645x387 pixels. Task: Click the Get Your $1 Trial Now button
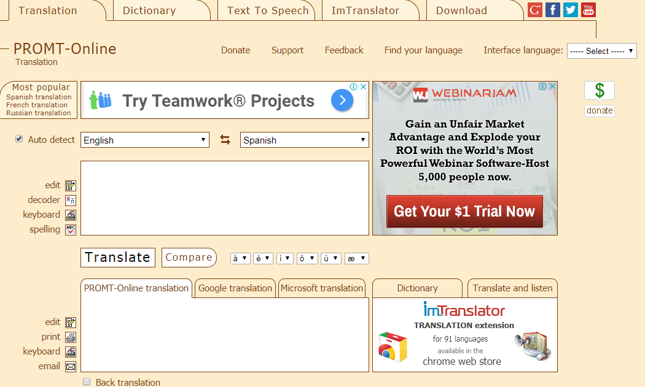pos(464,211)
